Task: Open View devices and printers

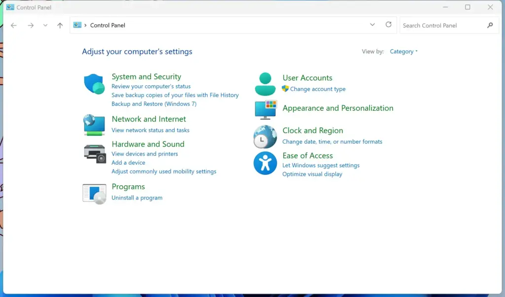Action: (144, 154)
